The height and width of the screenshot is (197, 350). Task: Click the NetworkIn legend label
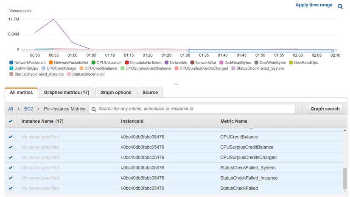click(178, 63)
